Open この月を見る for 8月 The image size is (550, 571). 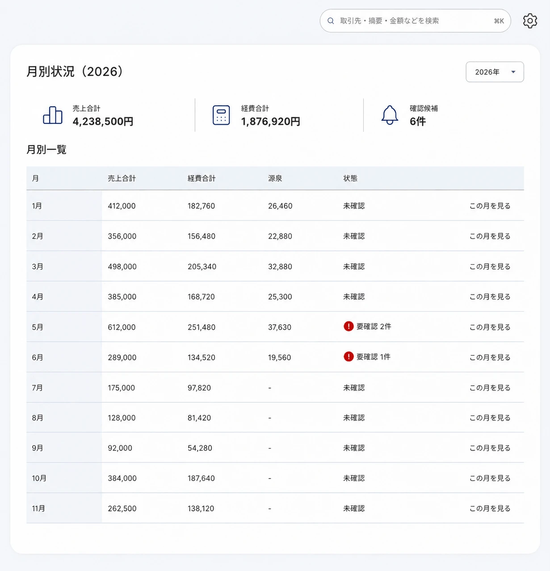pyautogui.click(x=490, y=418)
